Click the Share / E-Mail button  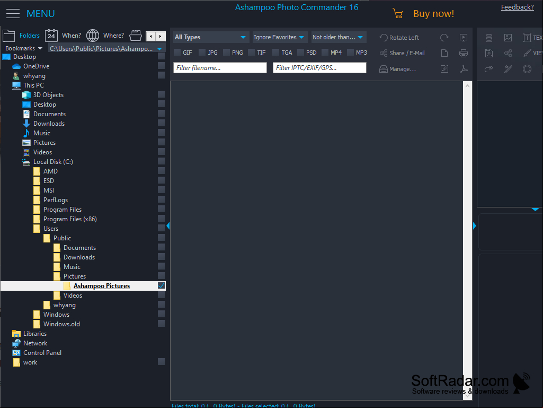pos(403,53)
